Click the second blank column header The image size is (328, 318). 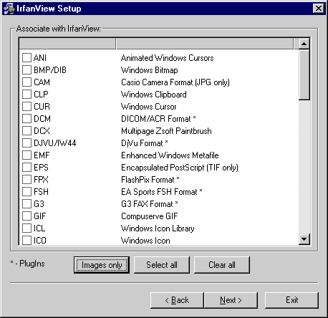205,44
